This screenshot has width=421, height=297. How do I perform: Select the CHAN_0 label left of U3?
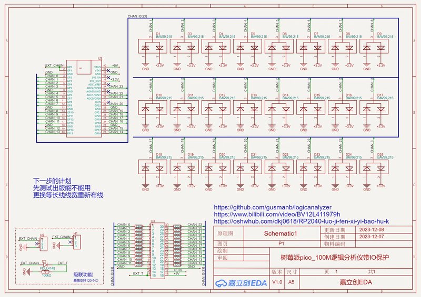[124, 225]
